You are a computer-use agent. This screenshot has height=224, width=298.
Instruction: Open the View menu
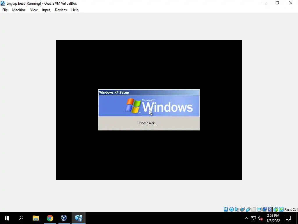pos(34,10)
